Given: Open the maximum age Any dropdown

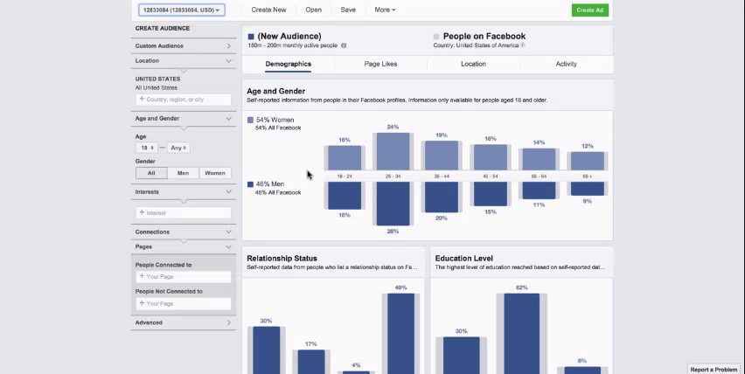Looking at the screenshot, I should pos(179,148).
